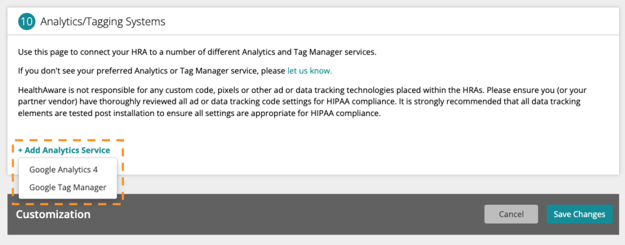This screenshot has width=625, height=245.
Task: Click the plus sign before Add Analytics Service
Action: pos(20,150)
